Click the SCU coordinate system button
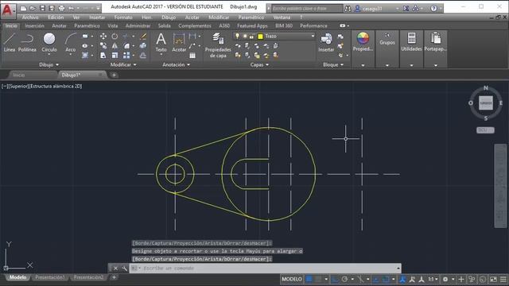Screen dimensions: 509x286 pos(485,130)
